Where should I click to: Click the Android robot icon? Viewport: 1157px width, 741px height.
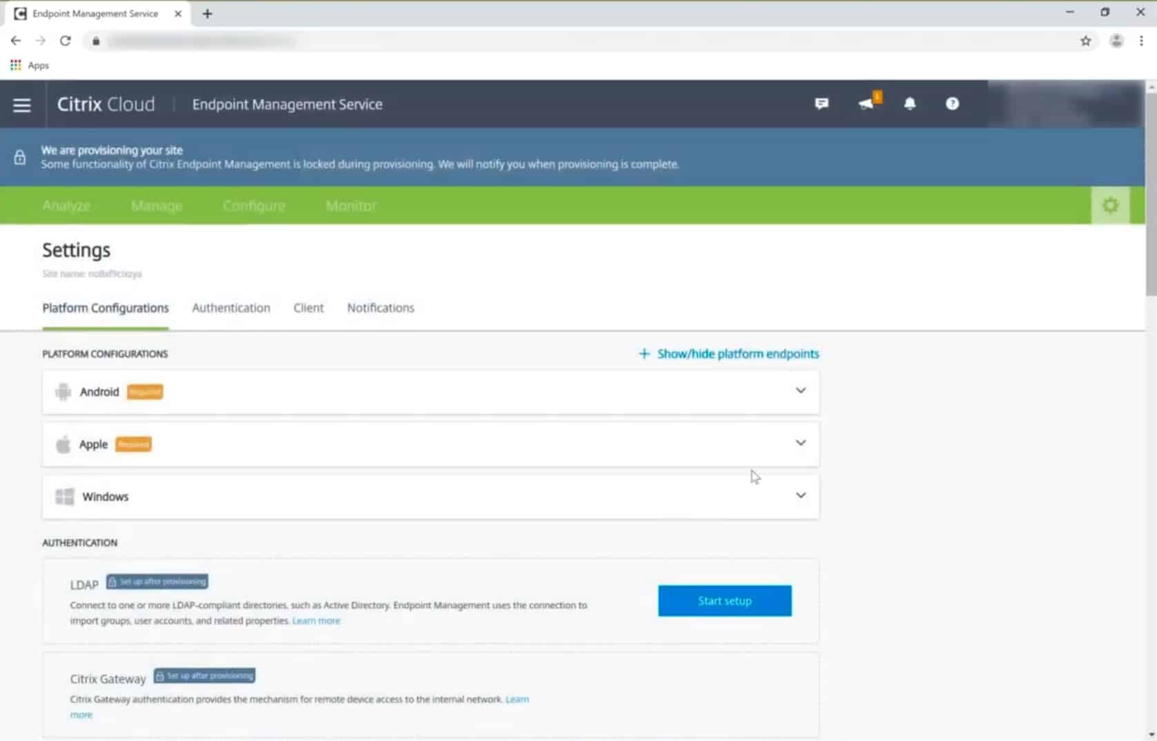(x=63, y=392)
